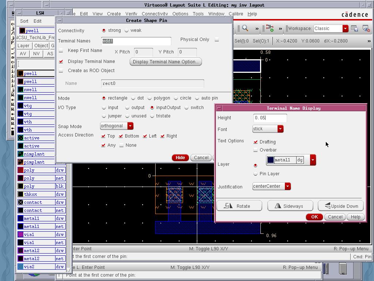This screenshot has height=281, width=374.
Task: Open the Workspace Classic dropdown
Action: (x=345, y=29)
